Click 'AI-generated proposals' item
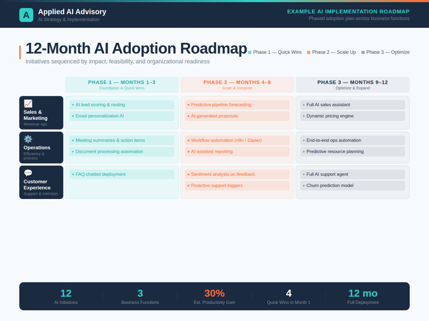429x321 pixels. (x=237, y=116)
